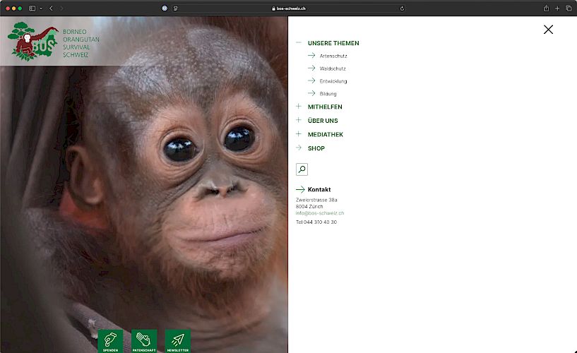577x353 pixels.
Task: Open Newsletter paper plane icon button
Action: [x=178, y=340]
